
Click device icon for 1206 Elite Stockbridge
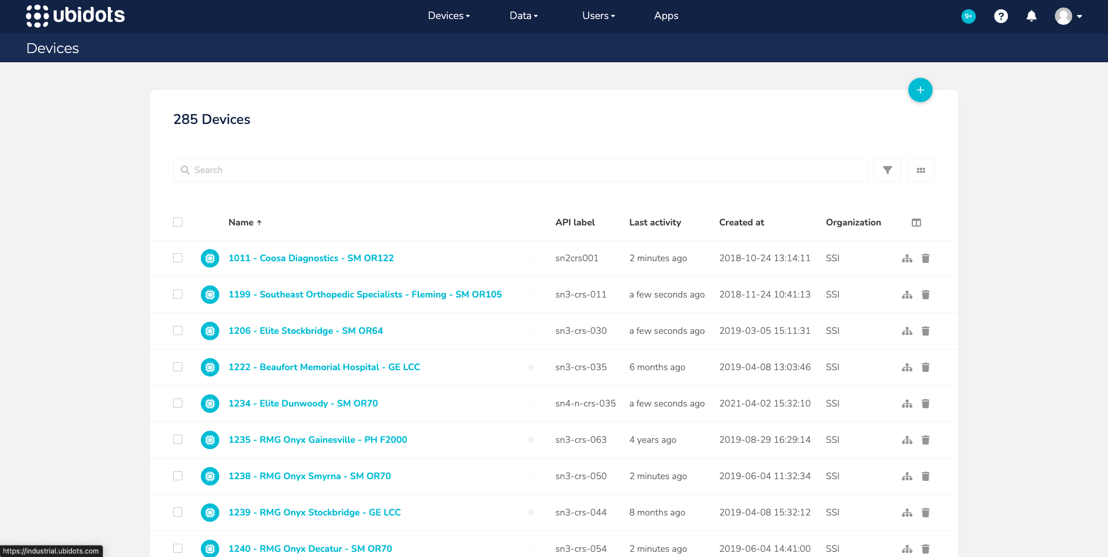pyautogui.click(x=210, y=331)
